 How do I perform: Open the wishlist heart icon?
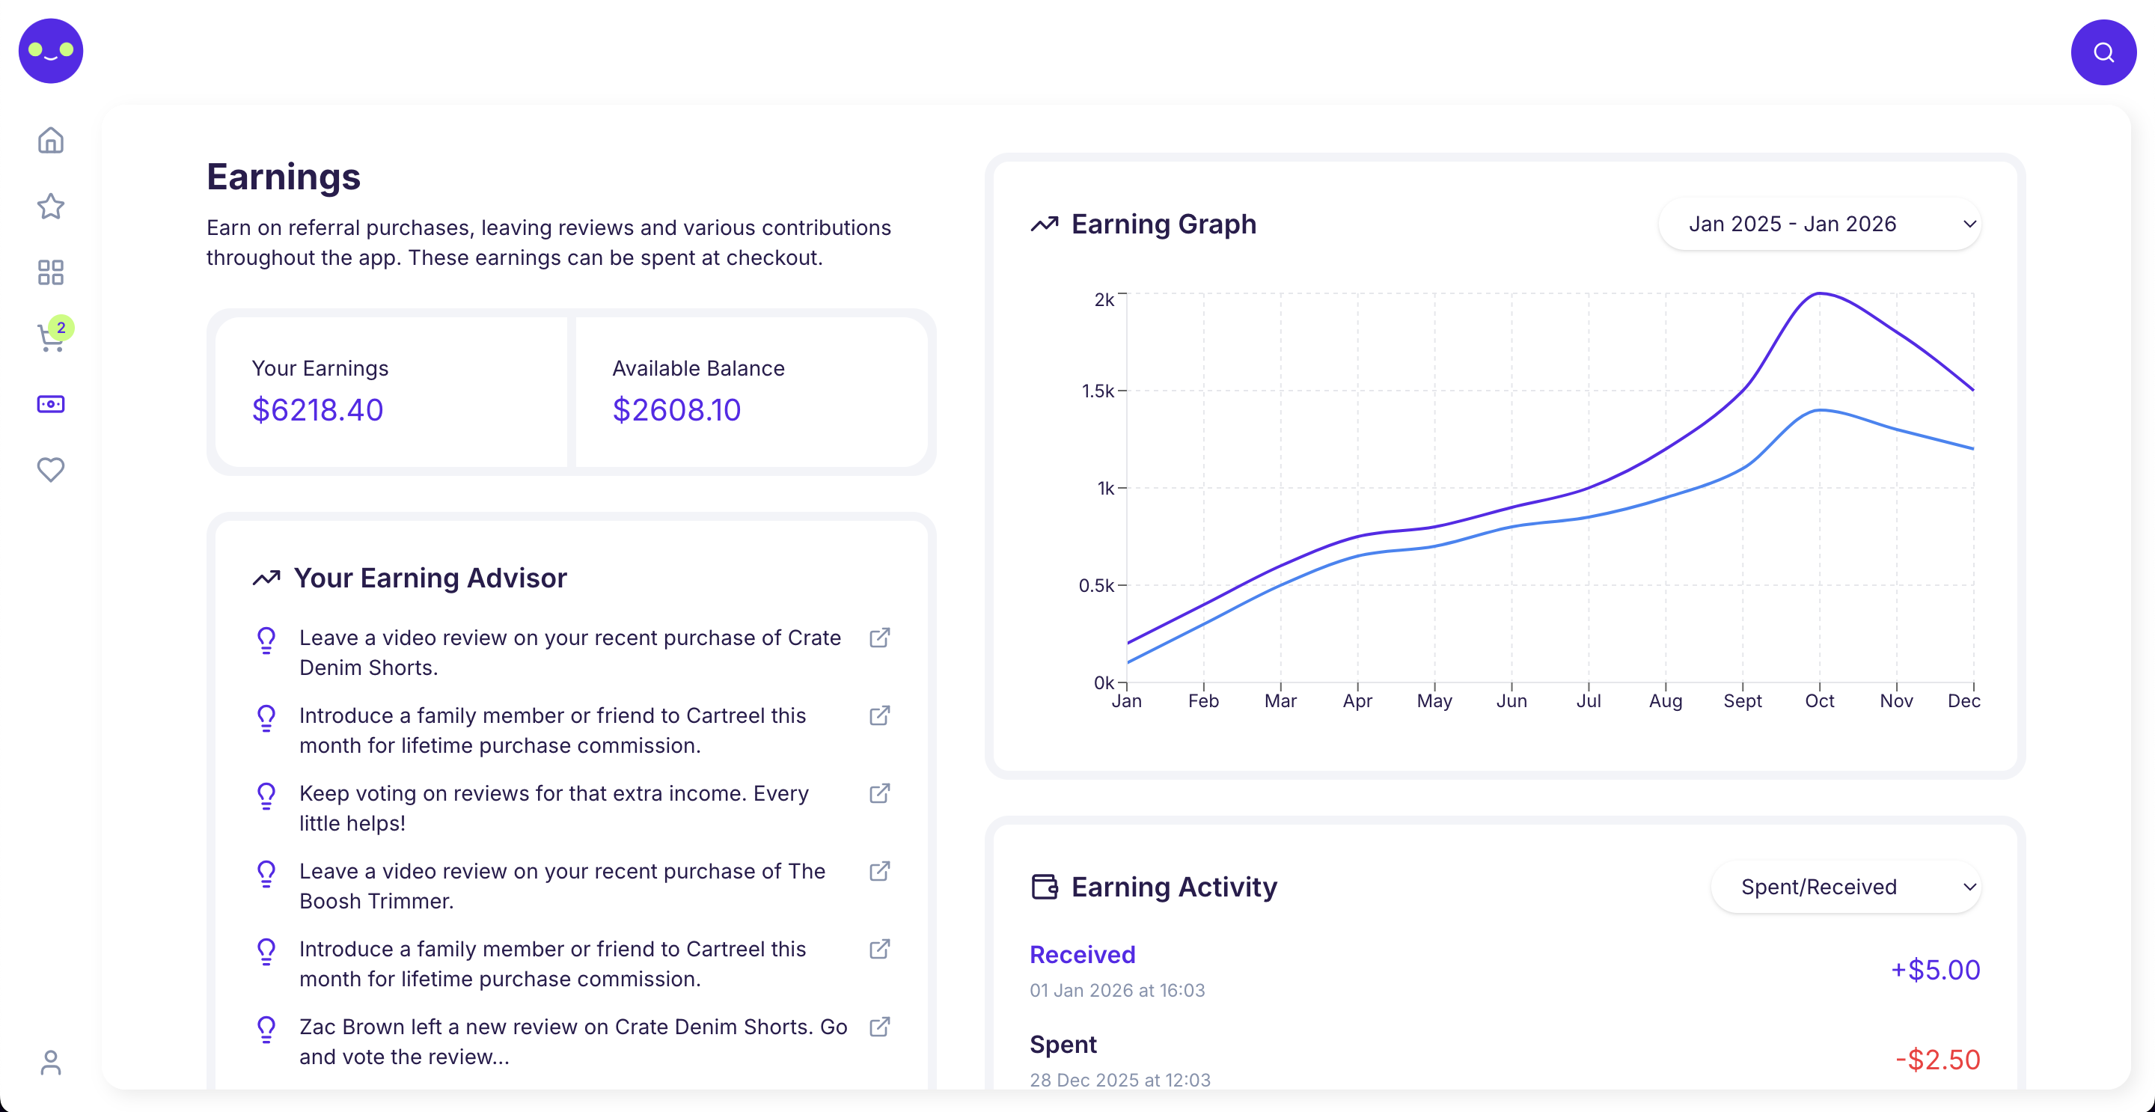tap(50, 469)
